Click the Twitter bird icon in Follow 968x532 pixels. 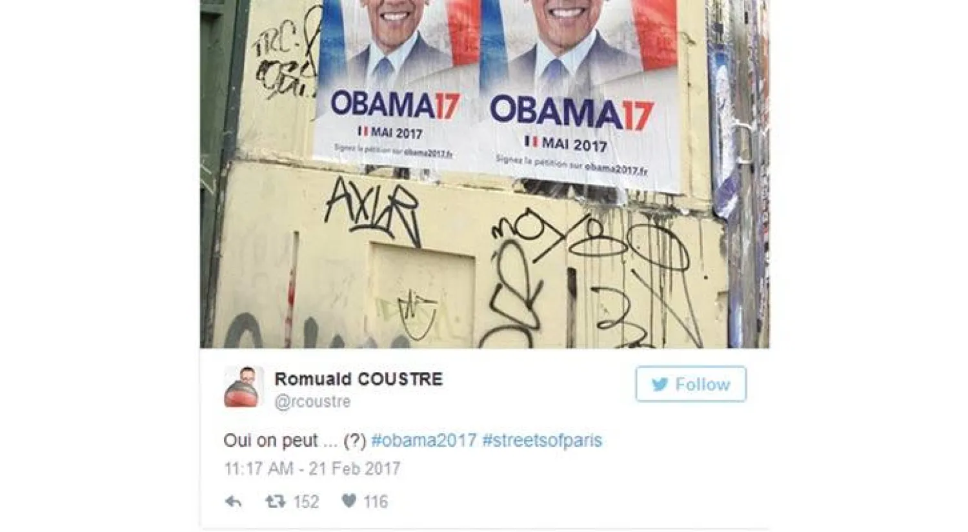(660, 385)
